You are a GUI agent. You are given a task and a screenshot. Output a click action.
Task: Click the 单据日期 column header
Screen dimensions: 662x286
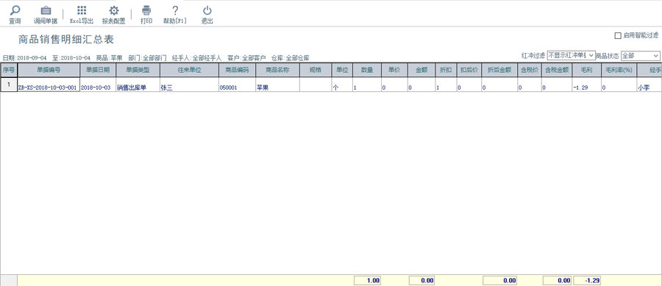98,70
